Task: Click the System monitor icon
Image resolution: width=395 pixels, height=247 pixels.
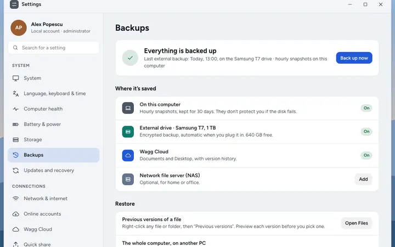Action: point(15,78)
